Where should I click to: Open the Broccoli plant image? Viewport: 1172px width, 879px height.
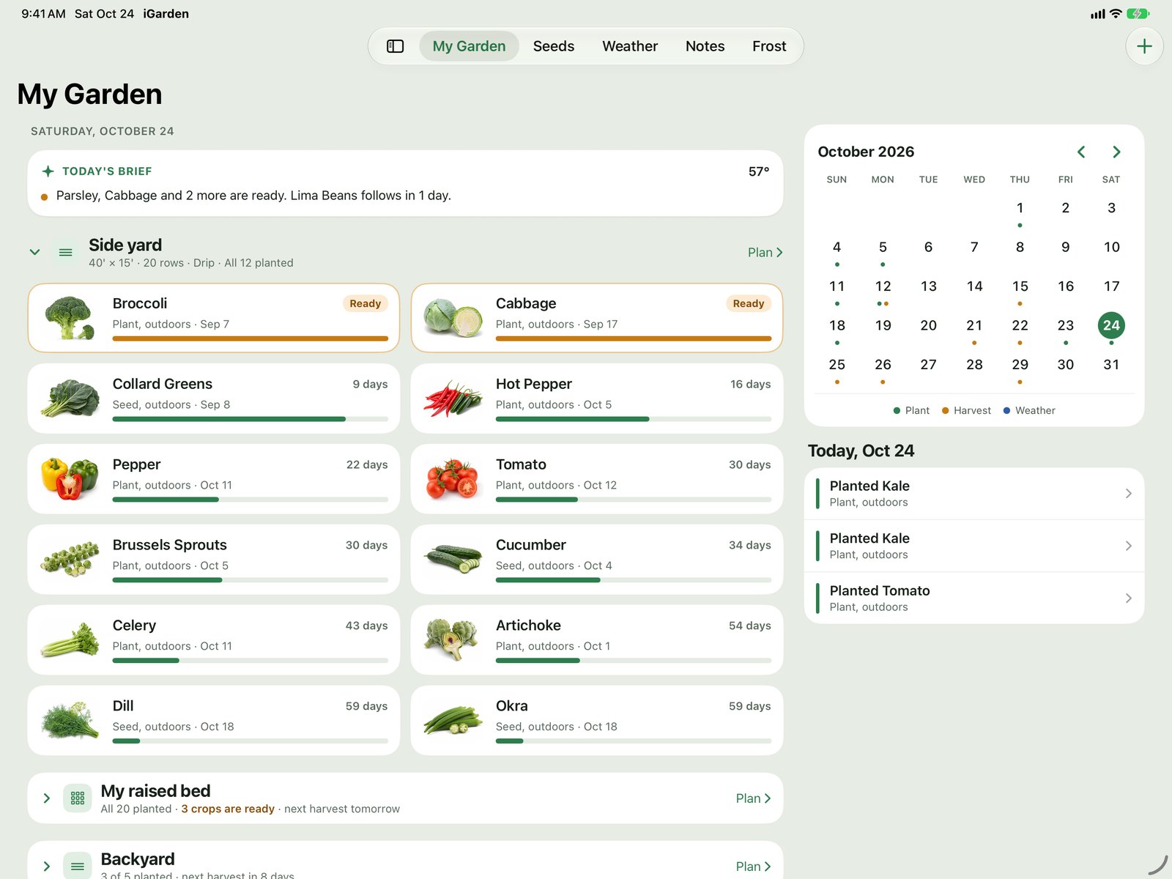70,318
